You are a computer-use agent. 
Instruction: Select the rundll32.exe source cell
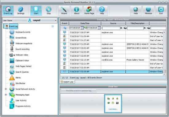coord(113,60)
